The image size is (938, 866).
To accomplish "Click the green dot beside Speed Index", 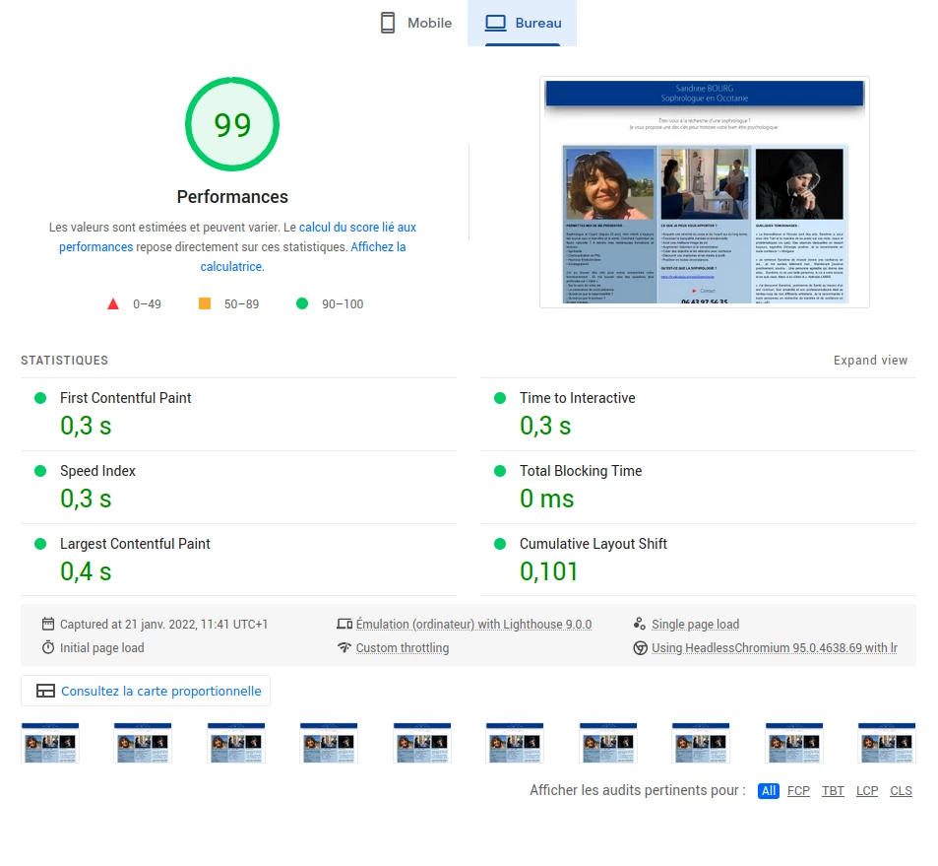I will click(40, 471).
